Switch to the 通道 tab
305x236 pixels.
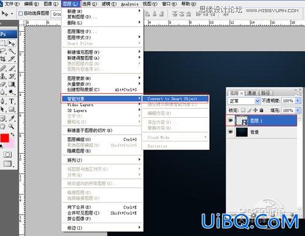252,93
